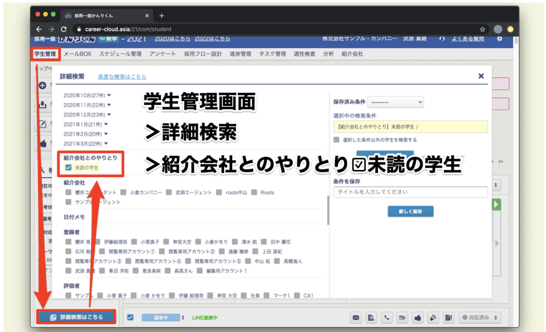Open the 進捗管理 menu item
This screenshot has width=546, height=332.
pyautogui.click(x=239, y=53)
